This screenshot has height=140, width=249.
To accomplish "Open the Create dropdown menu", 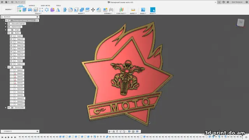I will click(38, 14).
